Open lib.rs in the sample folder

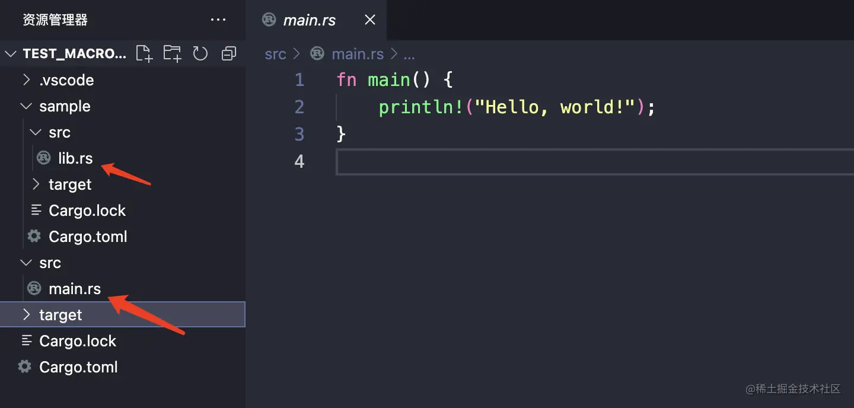pos(75,158)
